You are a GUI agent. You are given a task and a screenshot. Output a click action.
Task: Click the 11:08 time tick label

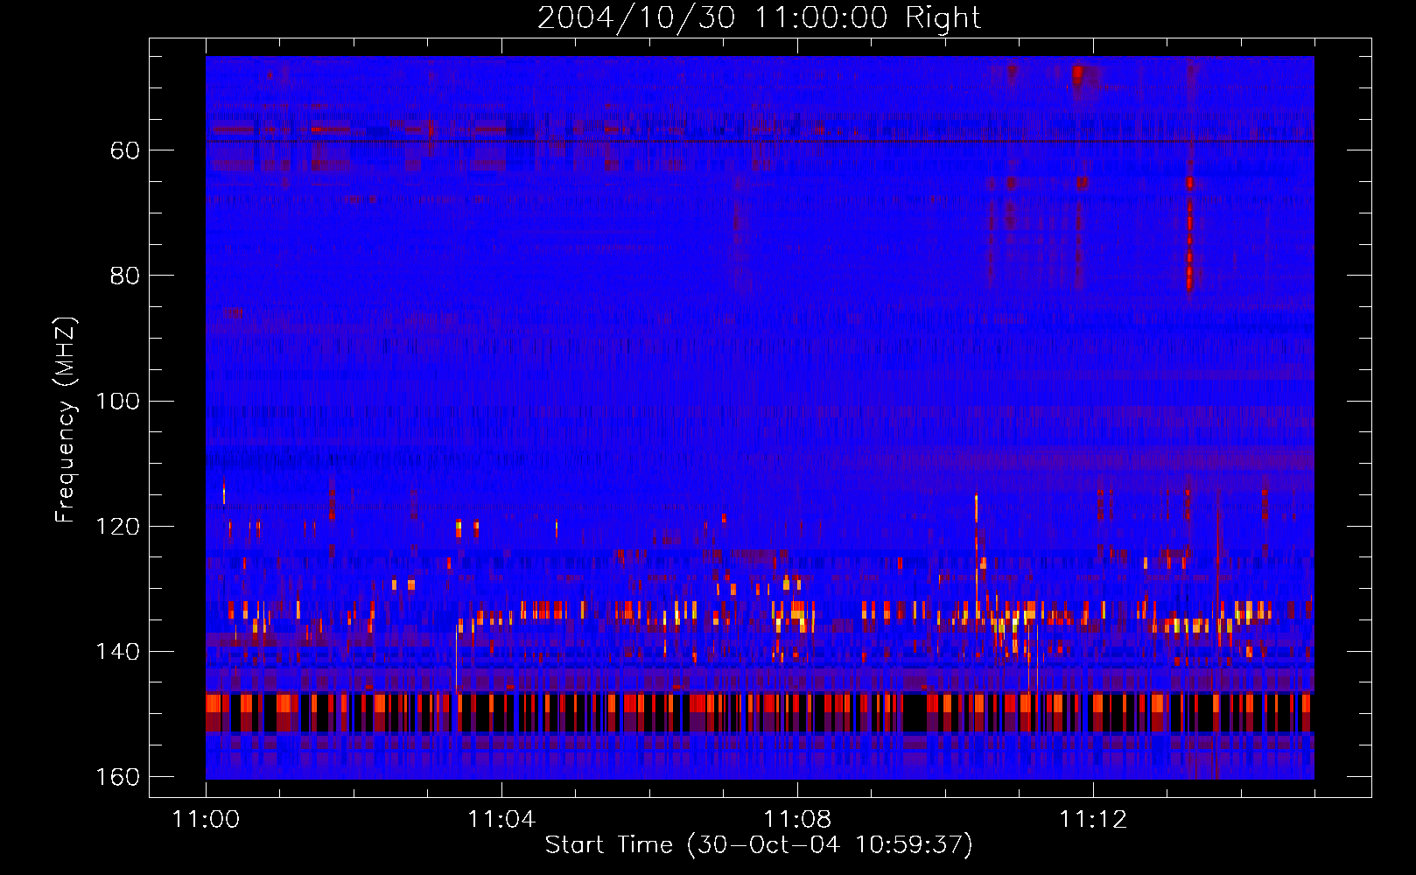(x=797, y=820)
